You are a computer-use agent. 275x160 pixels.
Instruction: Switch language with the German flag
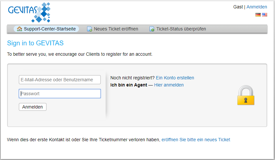pyautogui.click(x=258, y=15)
